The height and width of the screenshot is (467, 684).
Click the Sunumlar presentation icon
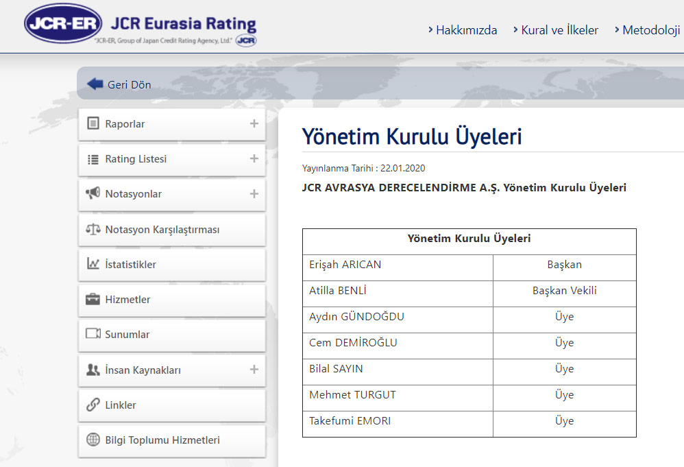point(93,335)
